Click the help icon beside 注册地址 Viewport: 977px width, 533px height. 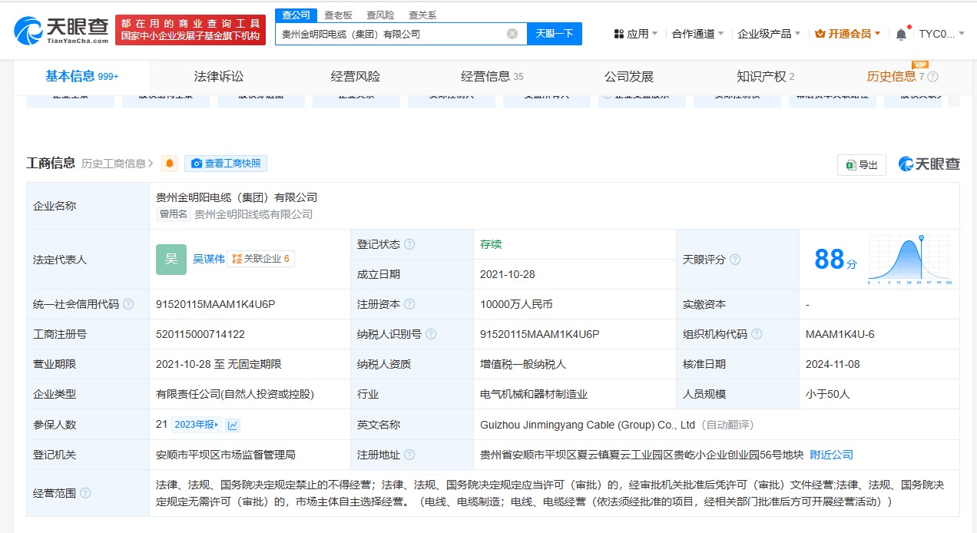coord(409,455)
